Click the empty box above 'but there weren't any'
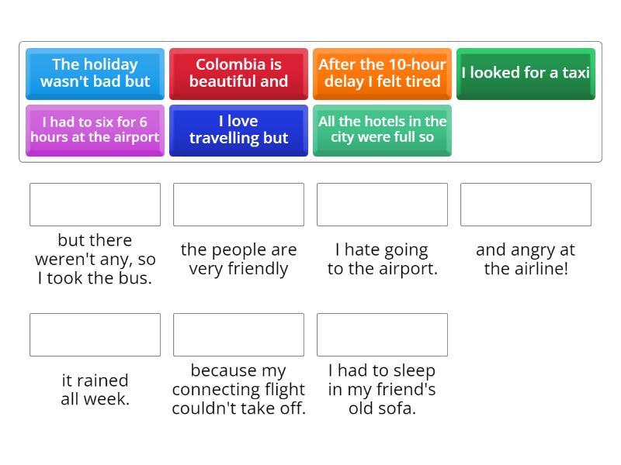Screen dimensions: 621x465 point(95,205)
